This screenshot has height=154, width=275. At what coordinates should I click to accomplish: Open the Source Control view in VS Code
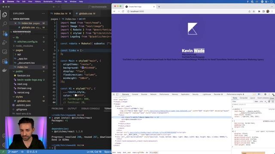[x=5, y=33]
